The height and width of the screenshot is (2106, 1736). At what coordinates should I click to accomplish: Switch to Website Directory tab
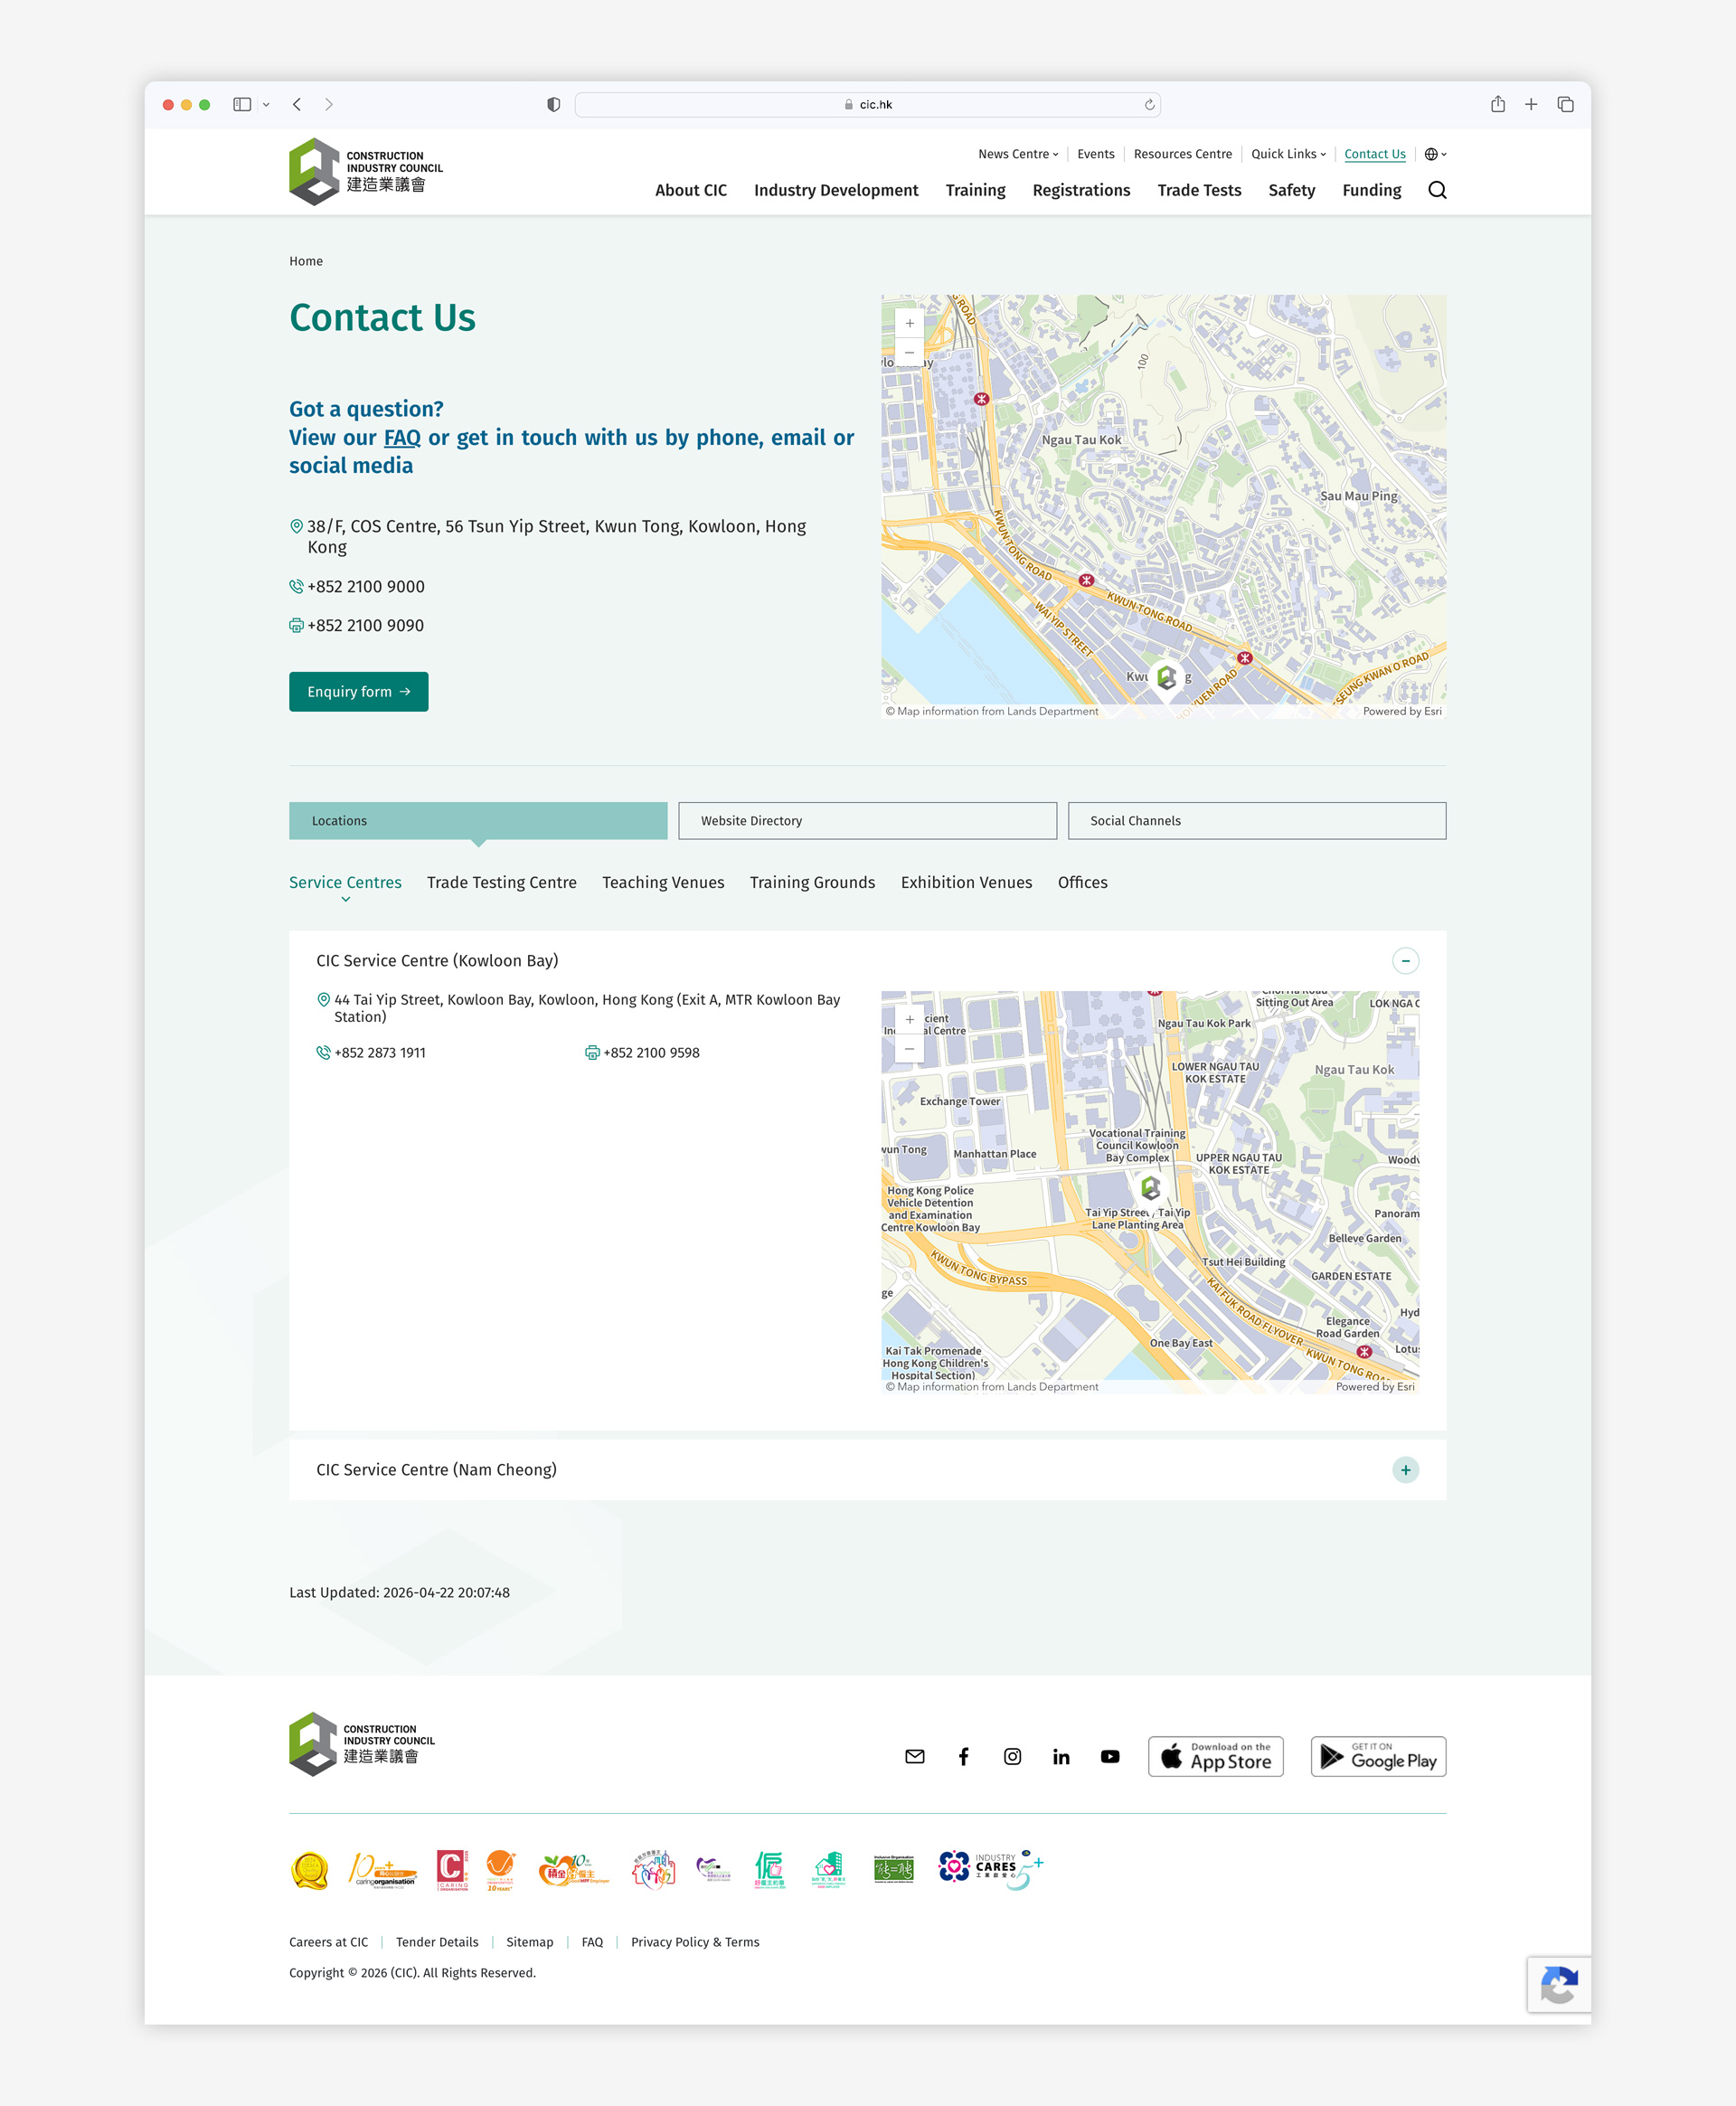pos(868,821)
